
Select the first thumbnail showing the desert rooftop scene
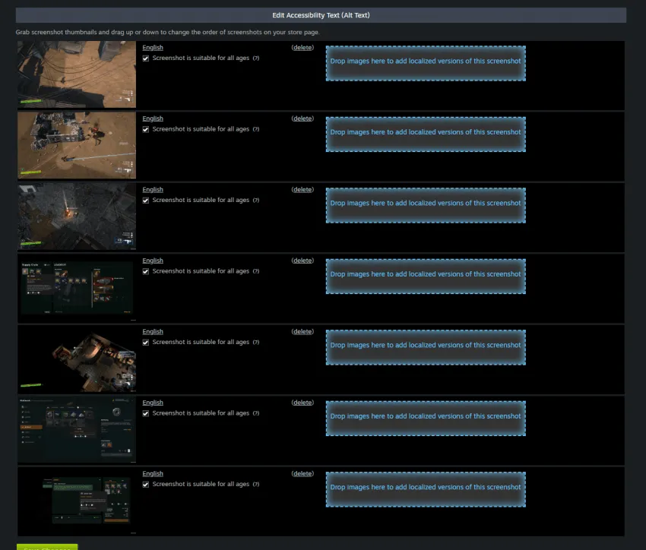pos(77,74)
